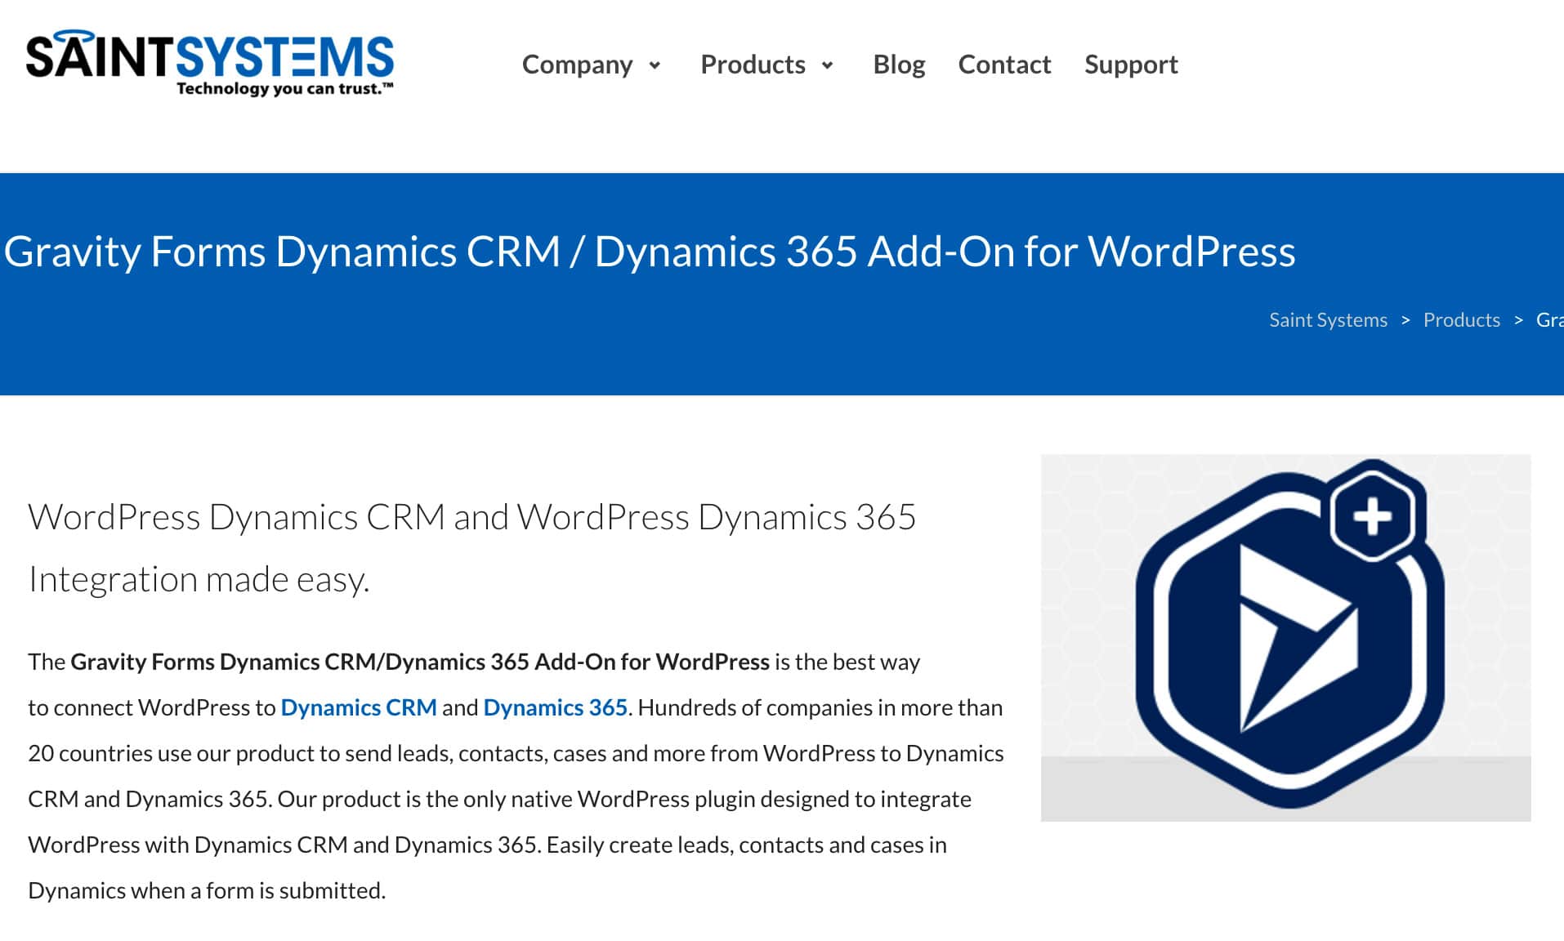Open the Company menu item
Viewport: 1564px width, 941px height.
click(x=577, y=65)
